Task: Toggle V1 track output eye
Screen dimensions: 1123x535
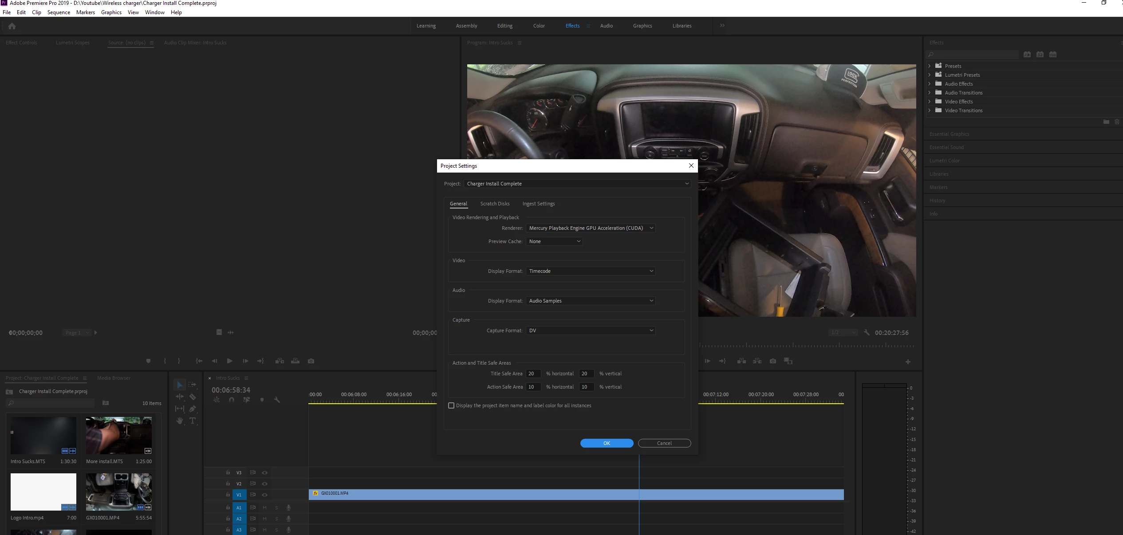Action: [x=265, y=495]
